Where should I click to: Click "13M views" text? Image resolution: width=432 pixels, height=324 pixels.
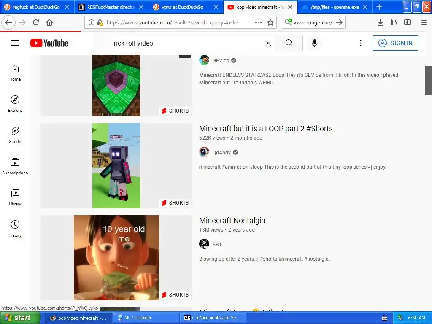(x=211, y=230)
